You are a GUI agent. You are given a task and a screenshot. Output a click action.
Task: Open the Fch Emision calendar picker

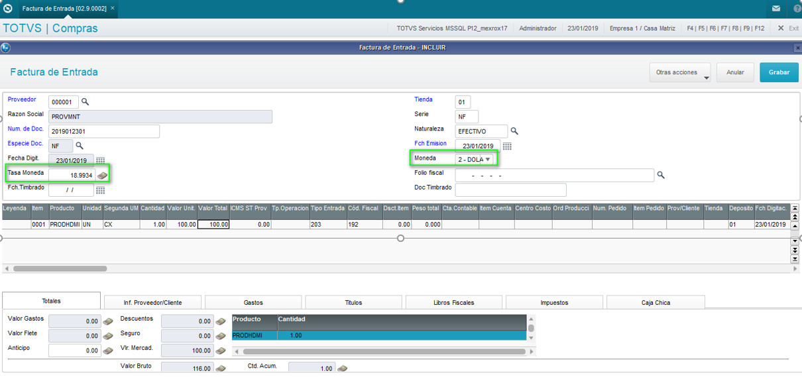click(x=507, y=146)
